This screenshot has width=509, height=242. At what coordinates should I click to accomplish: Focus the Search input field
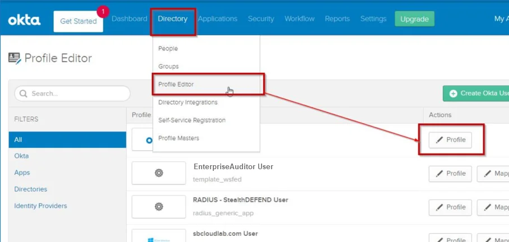click(x=72, y=94)
